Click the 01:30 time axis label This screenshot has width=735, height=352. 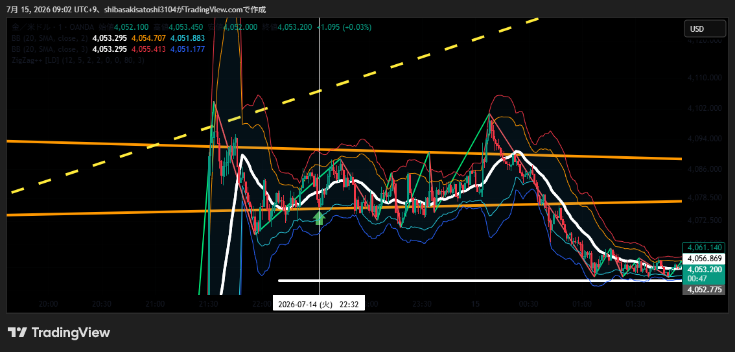point(636,304)
